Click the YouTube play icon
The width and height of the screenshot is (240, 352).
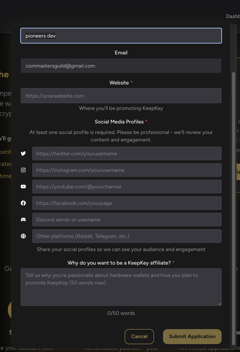coord(23,187)
